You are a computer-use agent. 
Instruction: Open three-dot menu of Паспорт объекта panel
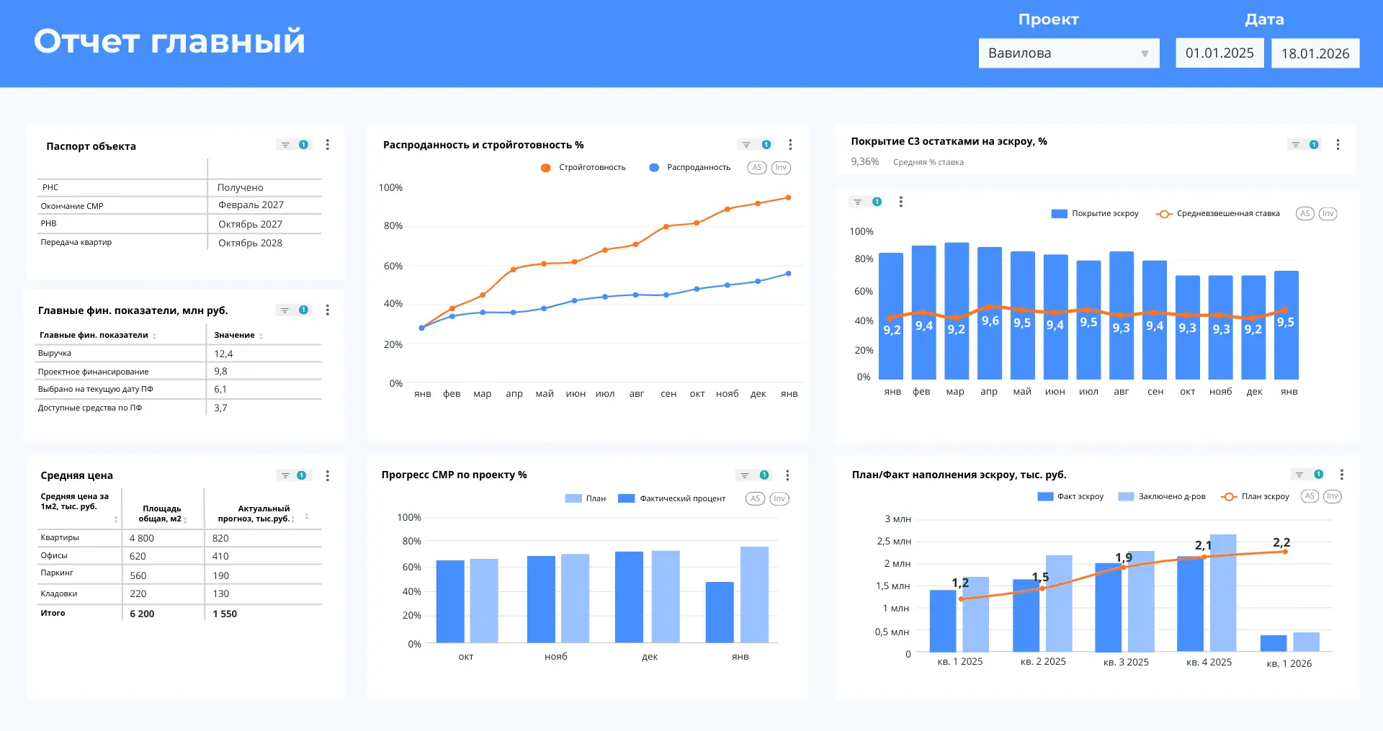point(328,145)
